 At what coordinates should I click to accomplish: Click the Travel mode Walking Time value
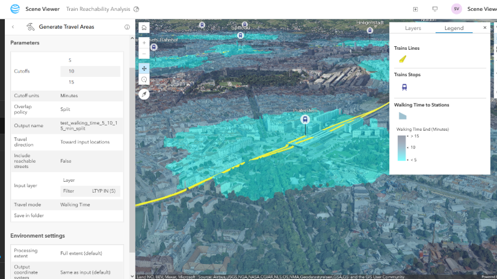pos(75,205)
